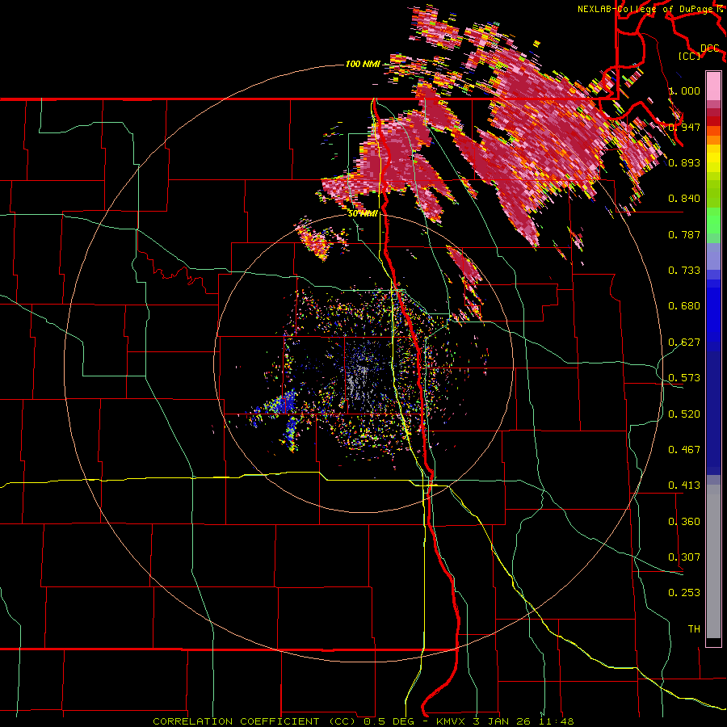Select the 0.573 legend value
The height and width of the screenshot is (727, 727).
pyautogui.click(x=684, y=378)
